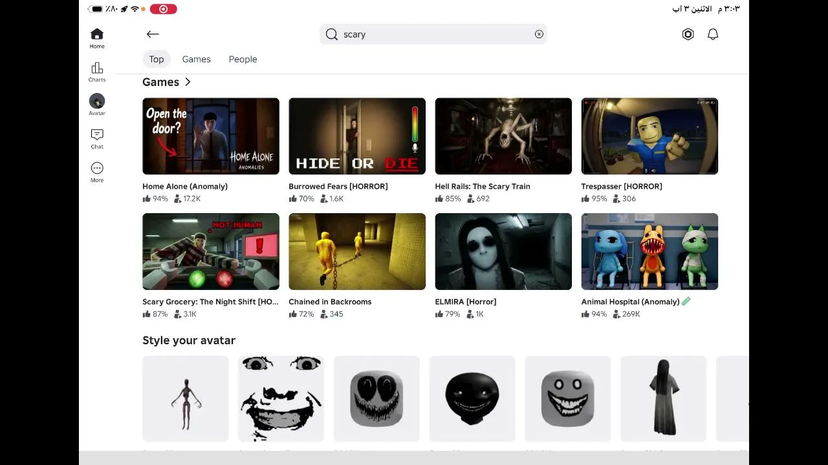The height and width of the screenshot is (465, 828).
Task: Click Animal Hospital 269K player count
Action: [626, 315]
